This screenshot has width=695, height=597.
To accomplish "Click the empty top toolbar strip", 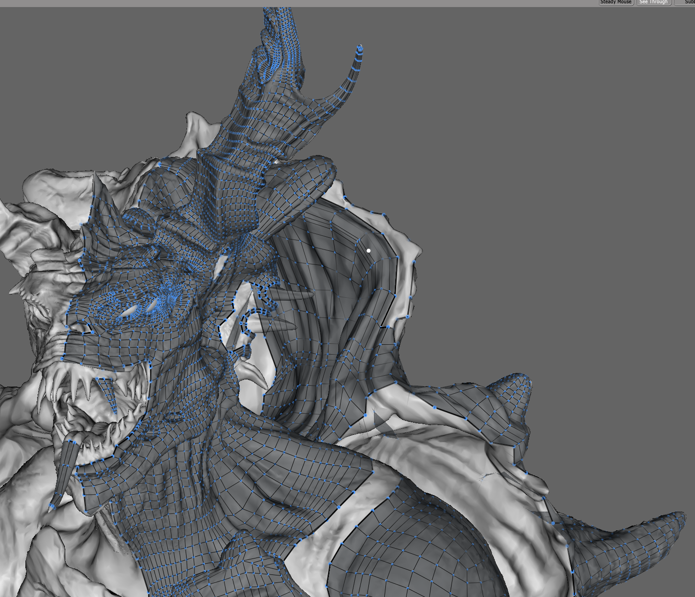I will click(282, 3).
